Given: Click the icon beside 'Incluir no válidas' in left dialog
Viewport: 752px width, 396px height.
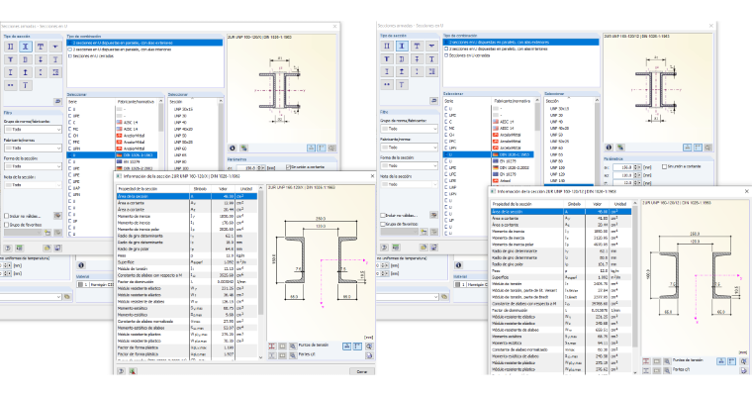Looking at the screenshot, I should (x=57, y=216).
